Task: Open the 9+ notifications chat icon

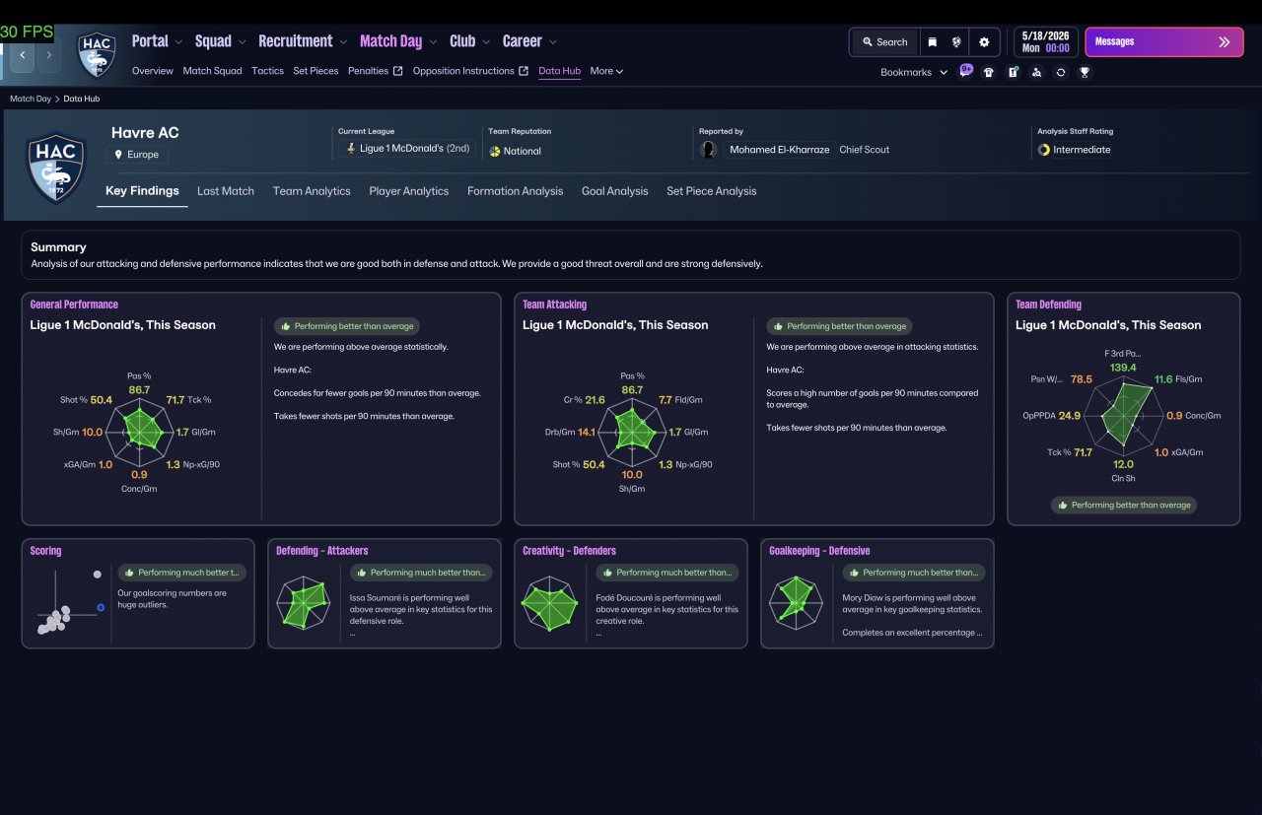Action: [966, 71]
